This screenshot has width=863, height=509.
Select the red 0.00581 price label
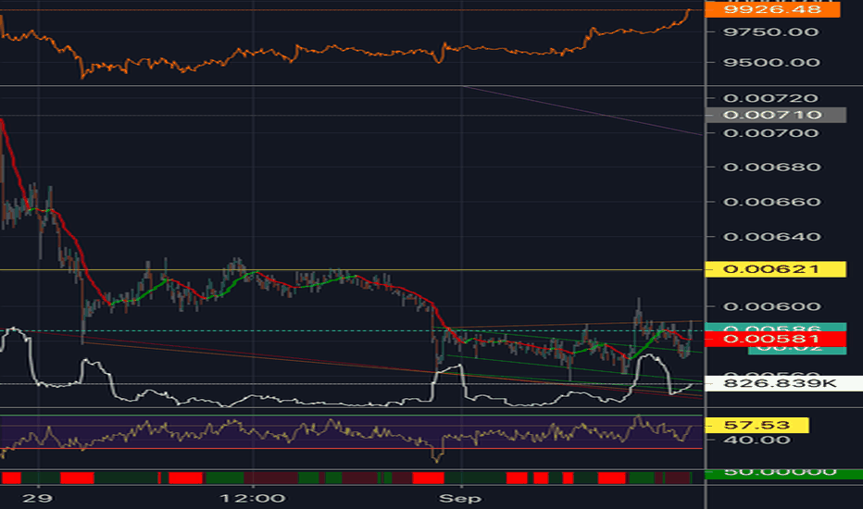point(775,339)
